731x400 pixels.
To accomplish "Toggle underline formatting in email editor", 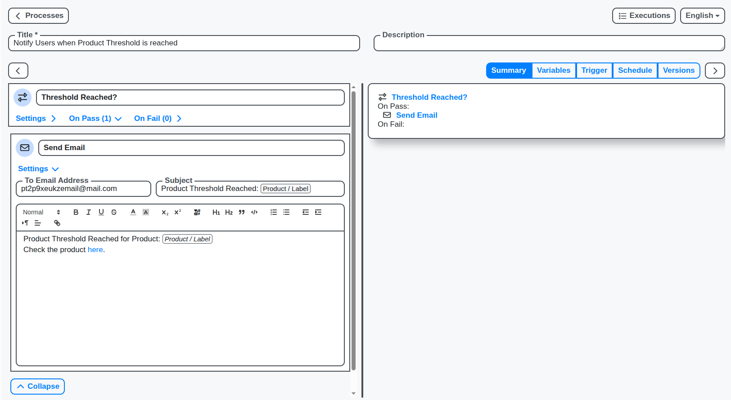I will pyautogui.click(x=101, y=212).
